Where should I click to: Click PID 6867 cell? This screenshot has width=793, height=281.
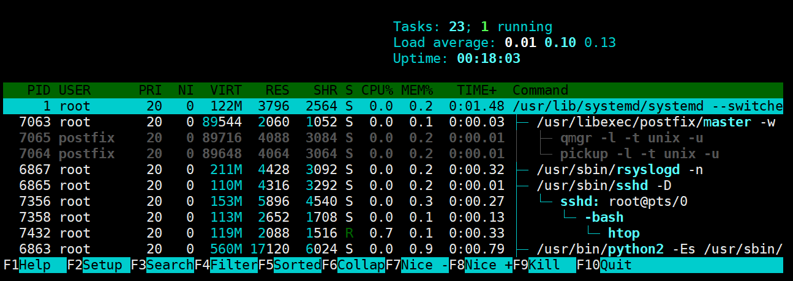click(x=35, y=170)
